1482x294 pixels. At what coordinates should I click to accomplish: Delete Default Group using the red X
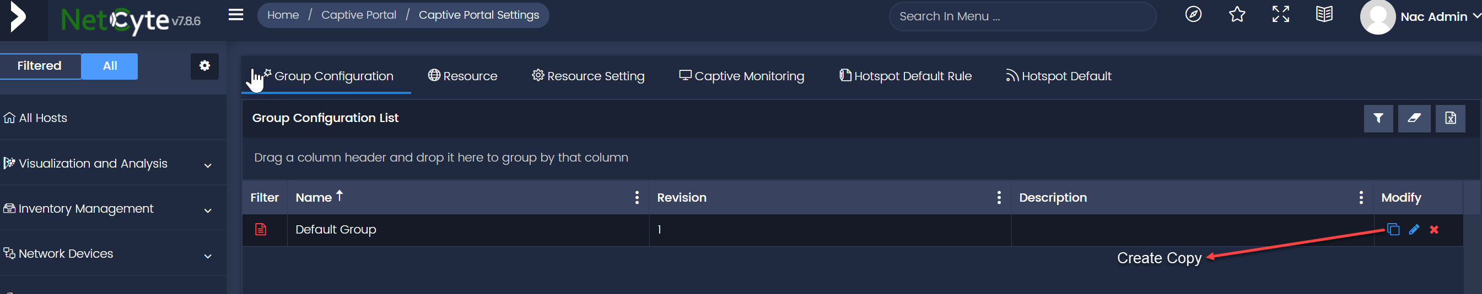point(1434,229)
